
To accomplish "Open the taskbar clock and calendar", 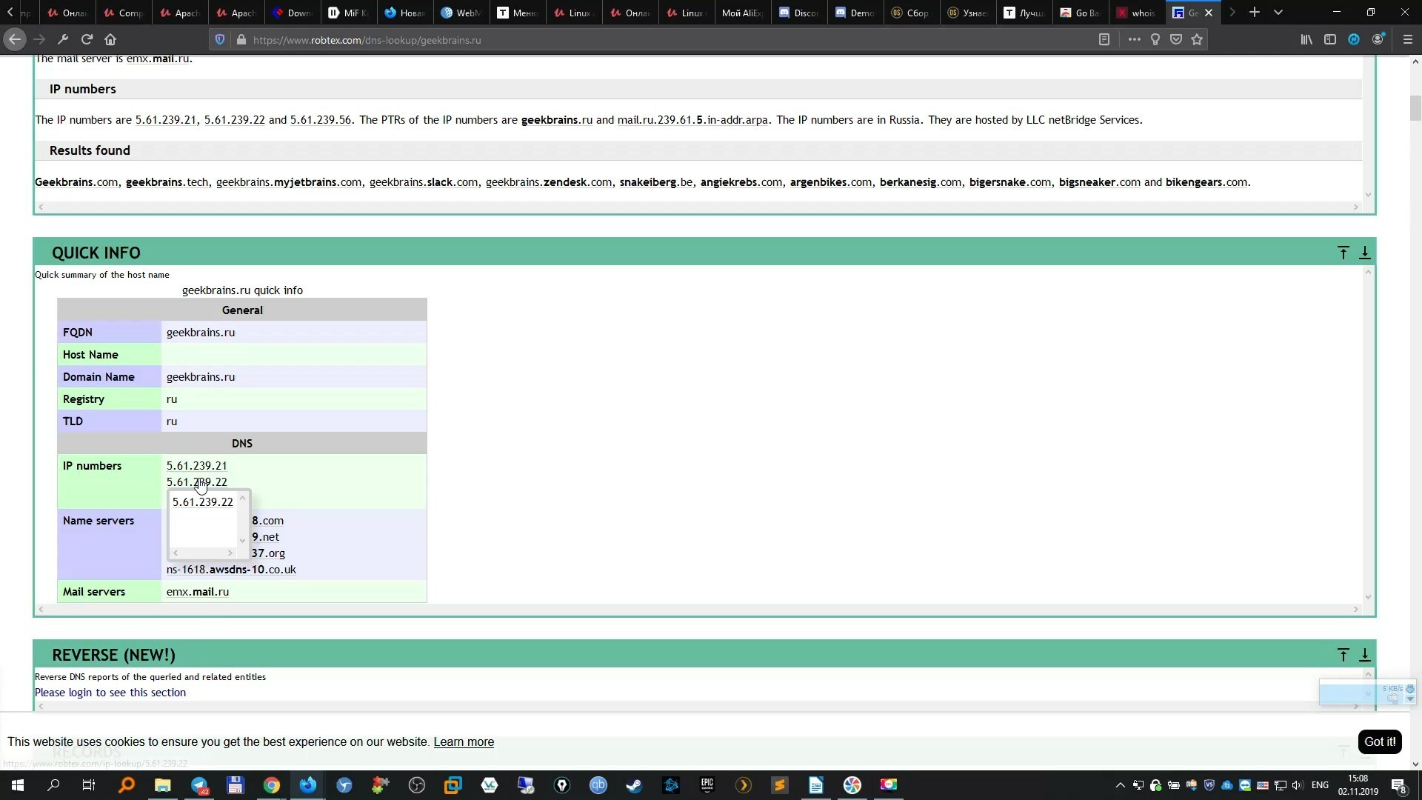I will click(1358, 785).
